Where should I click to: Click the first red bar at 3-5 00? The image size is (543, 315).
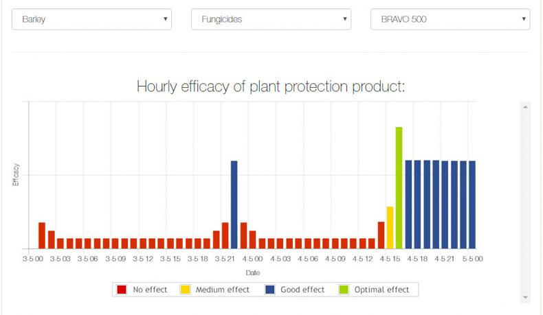pos(42,235)
